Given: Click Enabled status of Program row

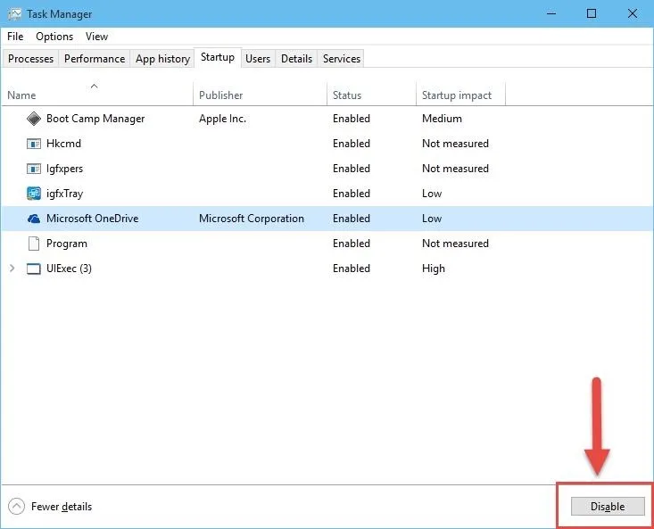Looking at the screenshot, I should [352, 244].
